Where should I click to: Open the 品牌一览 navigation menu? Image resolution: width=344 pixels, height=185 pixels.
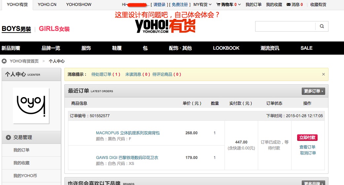click(x=51, y=48)
